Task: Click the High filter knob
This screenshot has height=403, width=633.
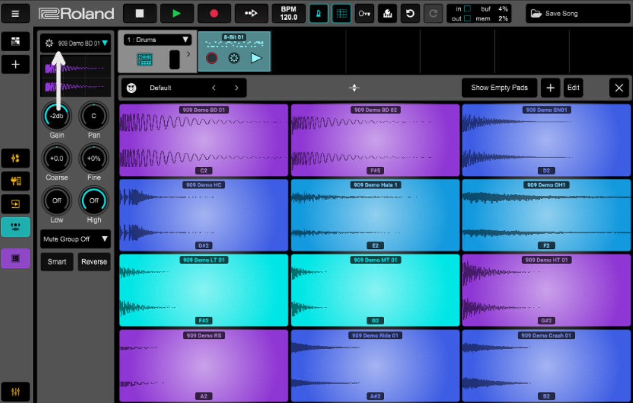Action: tap(94, 200)
